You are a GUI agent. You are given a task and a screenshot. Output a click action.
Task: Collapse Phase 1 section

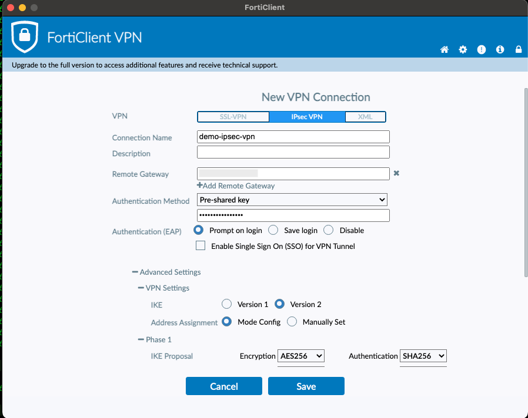point(155,339)
